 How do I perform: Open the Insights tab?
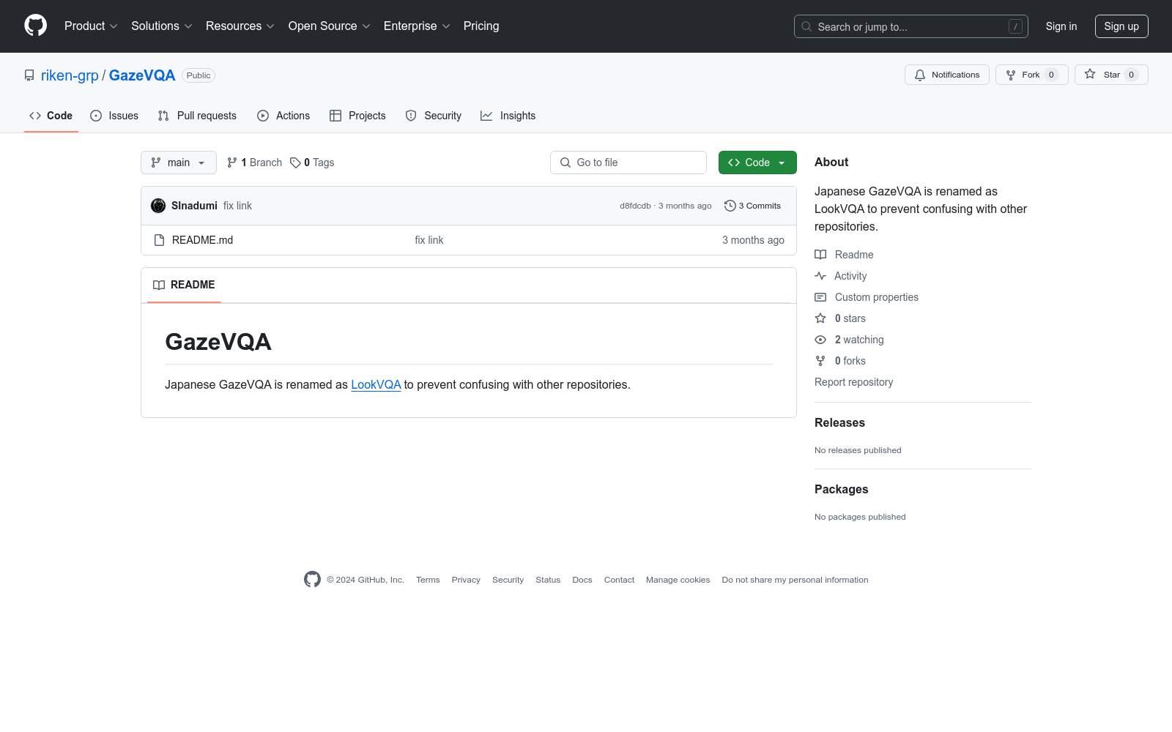click(508, 116)
